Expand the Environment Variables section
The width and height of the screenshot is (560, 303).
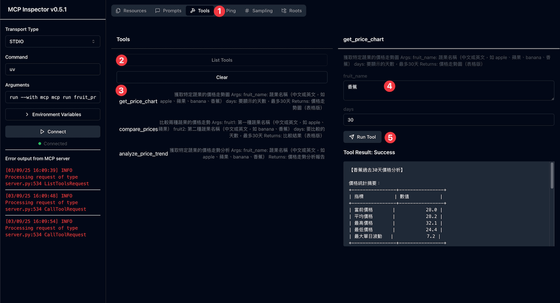click(x=53, y=114)
